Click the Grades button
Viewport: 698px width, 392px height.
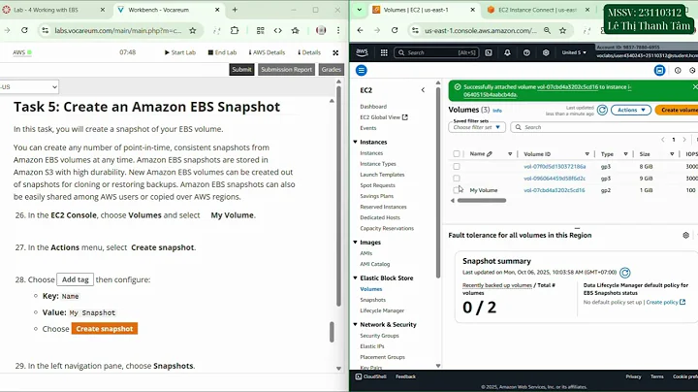pos(332,70)
